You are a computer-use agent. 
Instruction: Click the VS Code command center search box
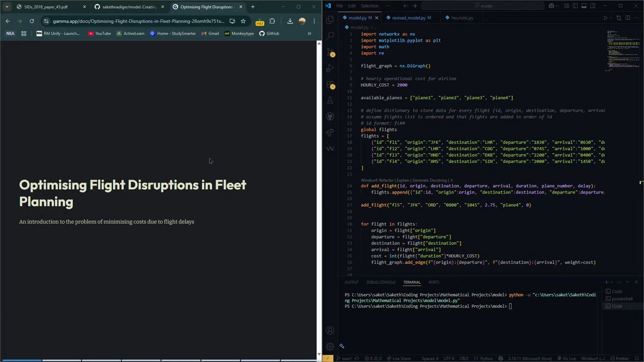coord(484,6)
